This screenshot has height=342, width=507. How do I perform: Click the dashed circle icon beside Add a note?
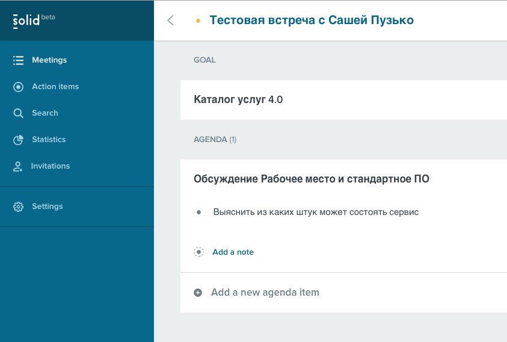[x=198, y=252]
